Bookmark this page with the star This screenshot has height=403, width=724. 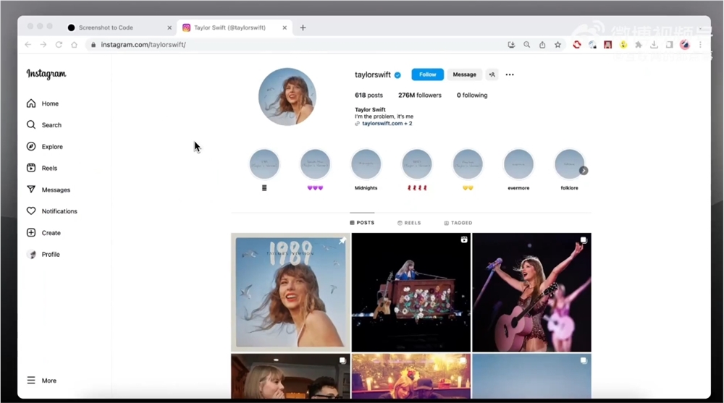pyautogui.click(x=557, y=45)
